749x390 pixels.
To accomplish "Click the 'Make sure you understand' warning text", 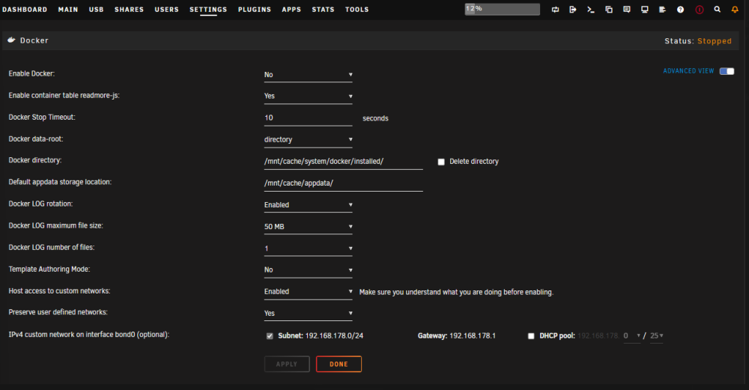I will (x=456, y=292).
